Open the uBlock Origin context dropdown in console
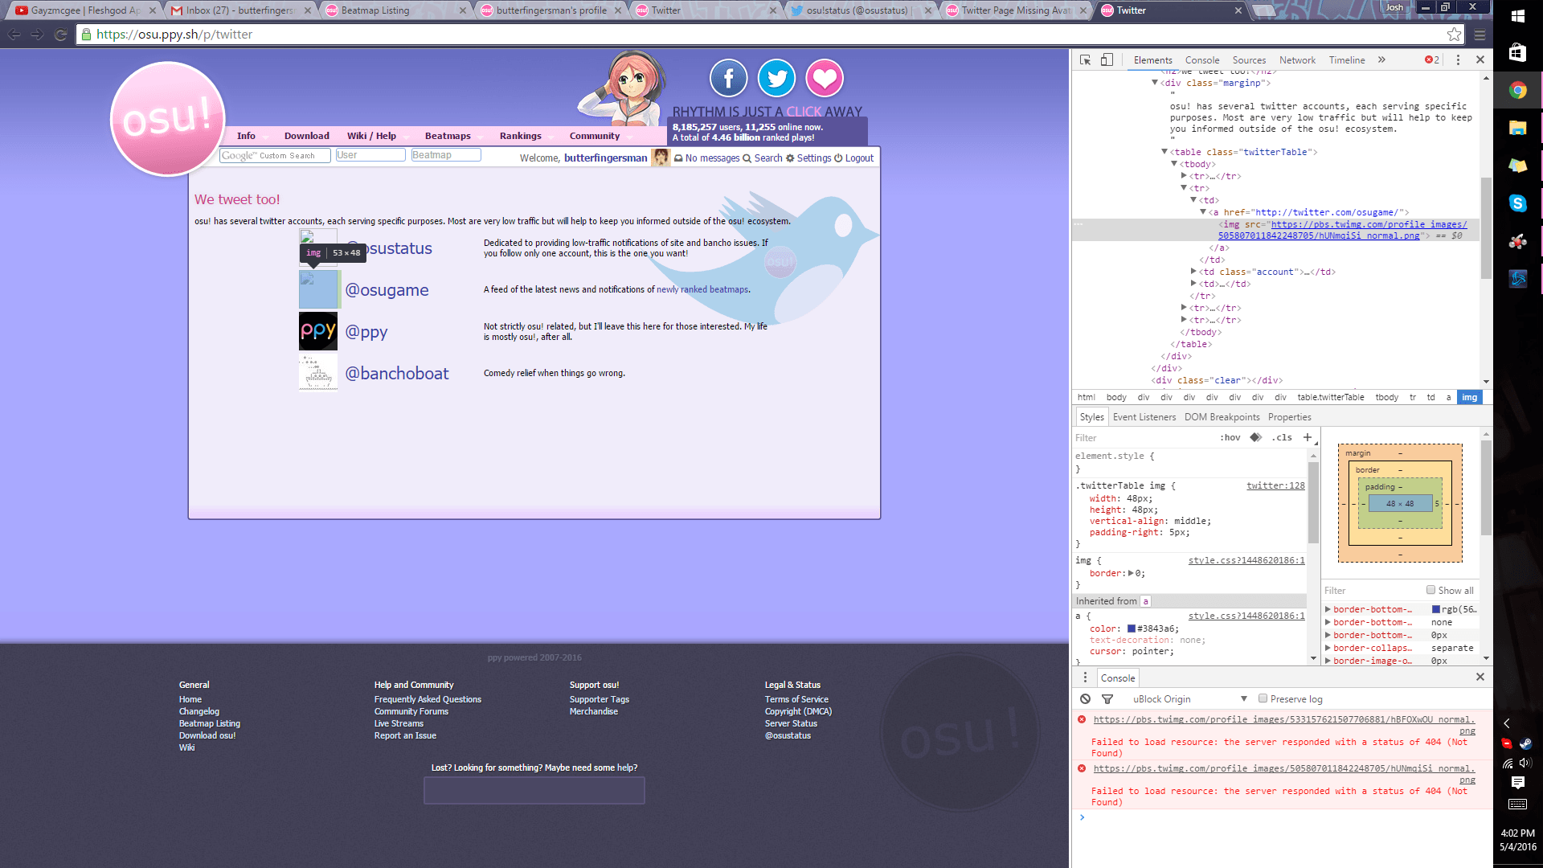 1190,699
